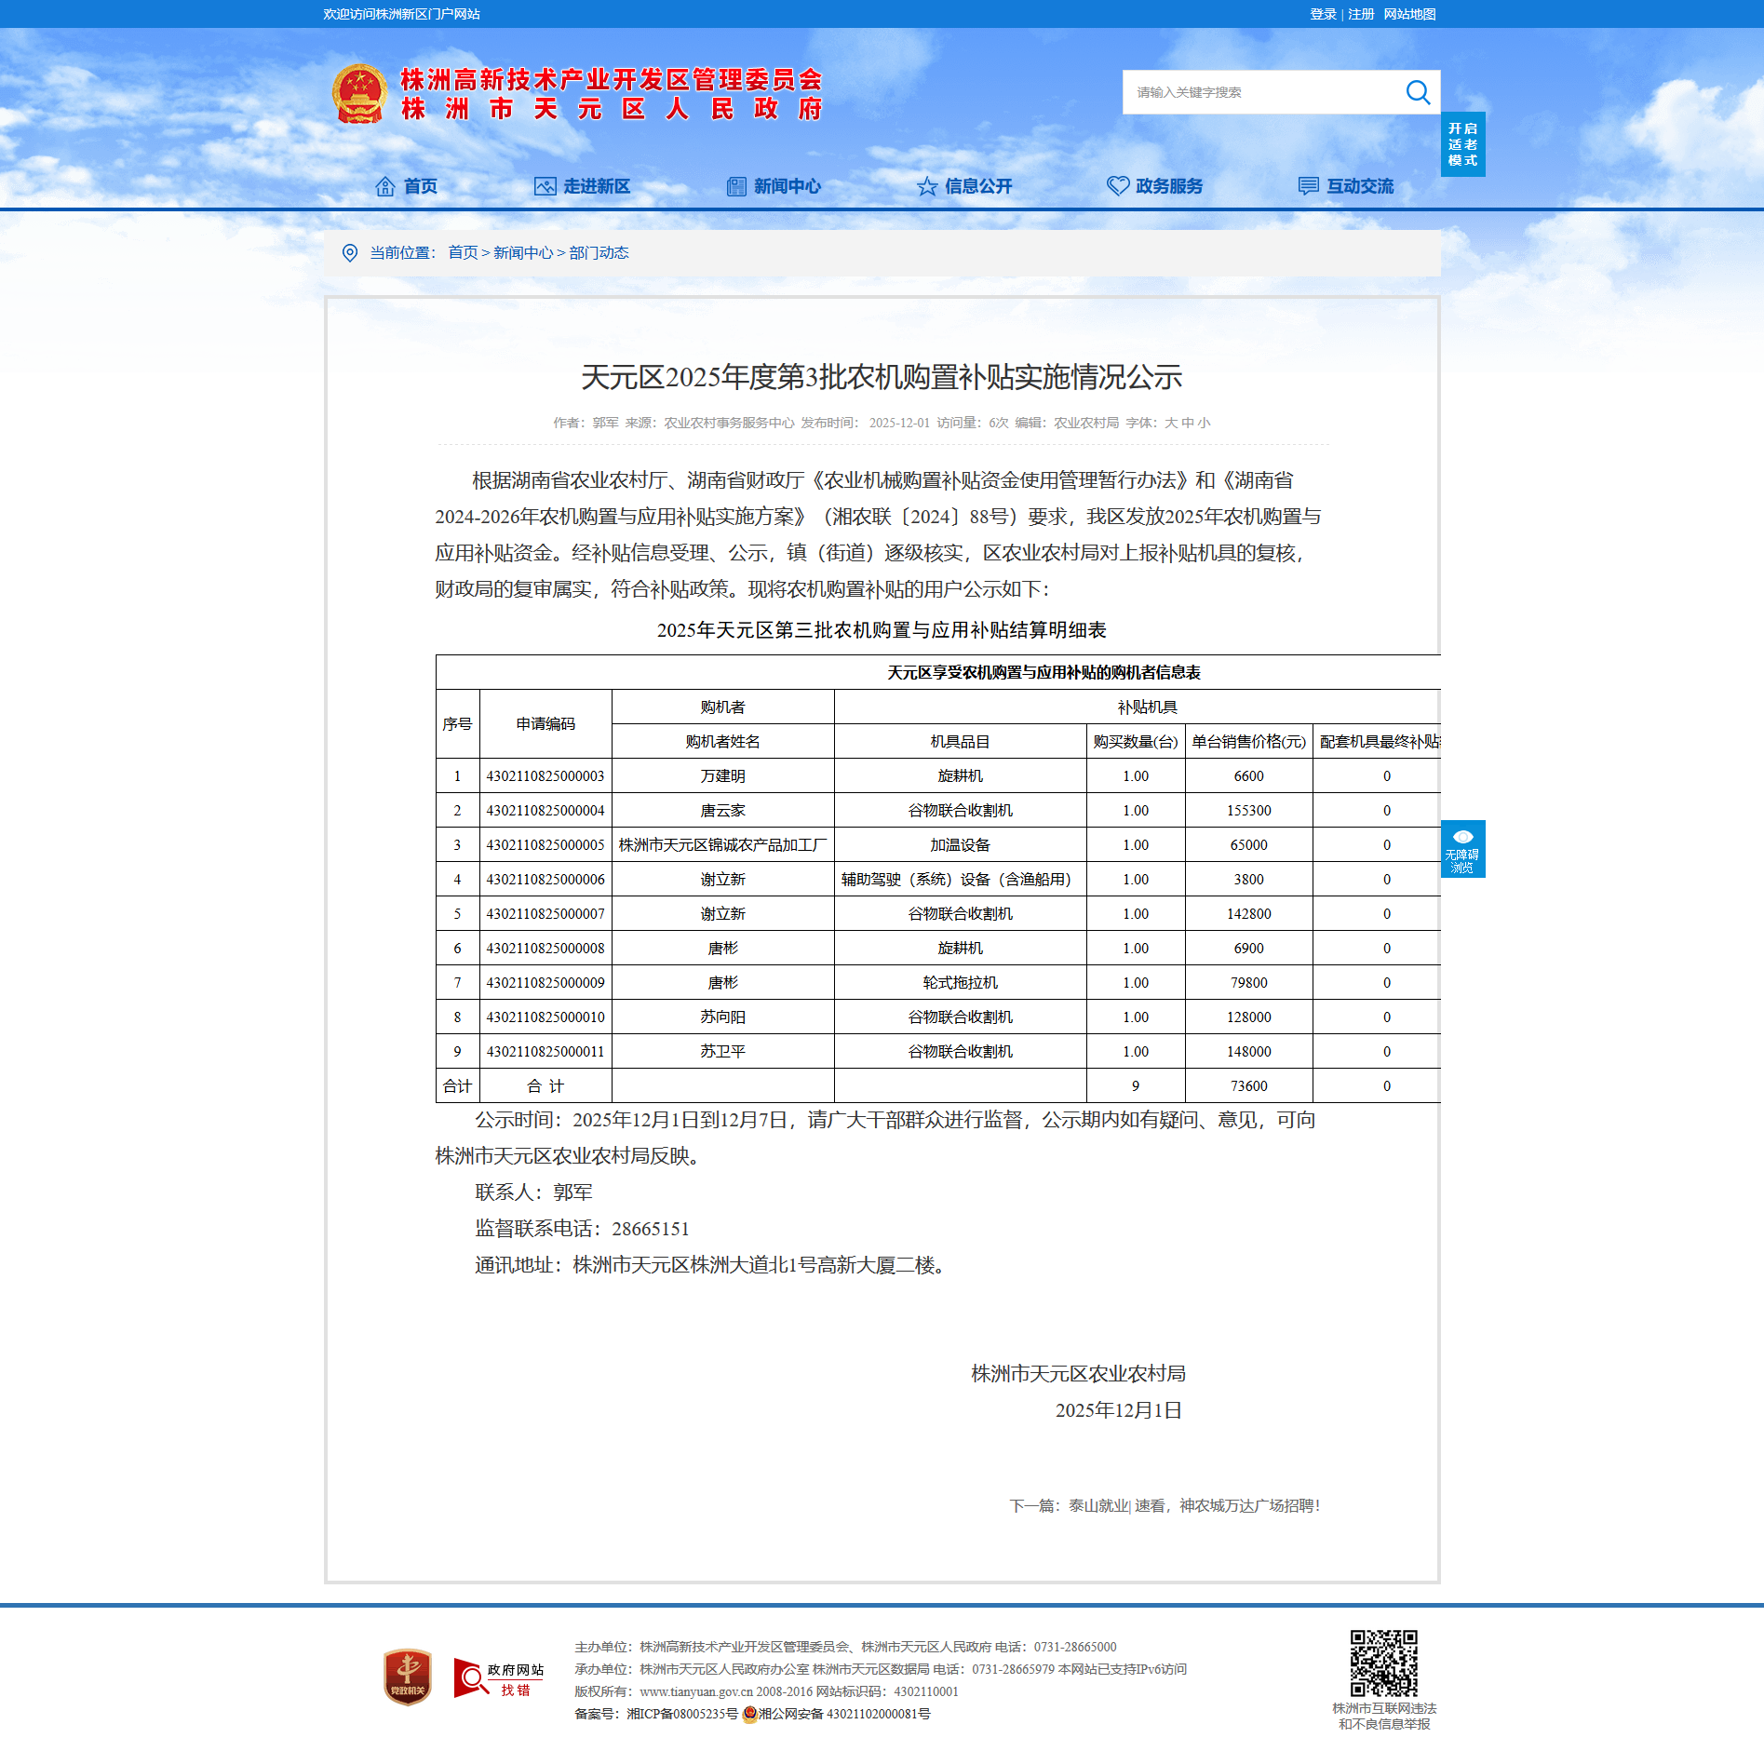Click the heart icon beside 政务服务
Viewport: 1764px width, 1751px height.
point(1117,186)
